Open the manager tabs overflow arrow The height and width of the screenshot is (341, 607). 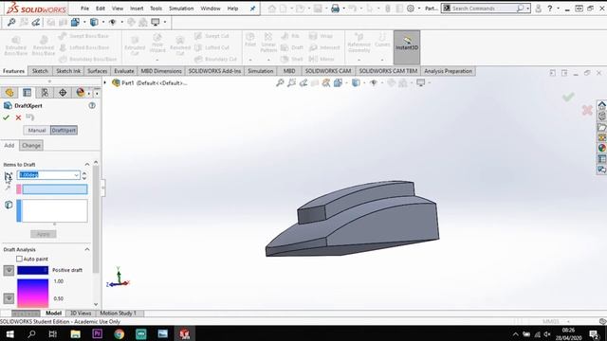97,93
